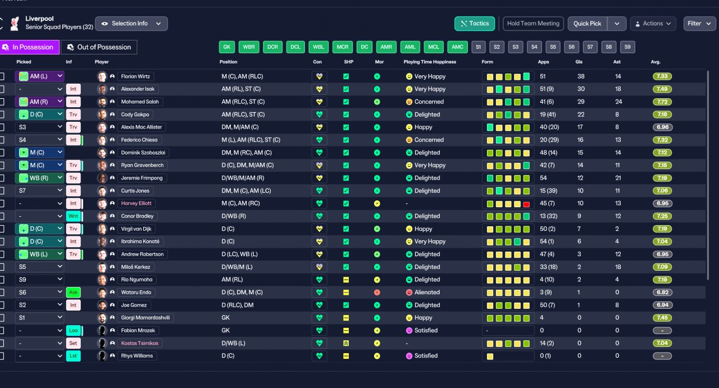Viewport: 719px width, 388px height.
Task: Select the GK position slot
Action: (x=227, y=47)
